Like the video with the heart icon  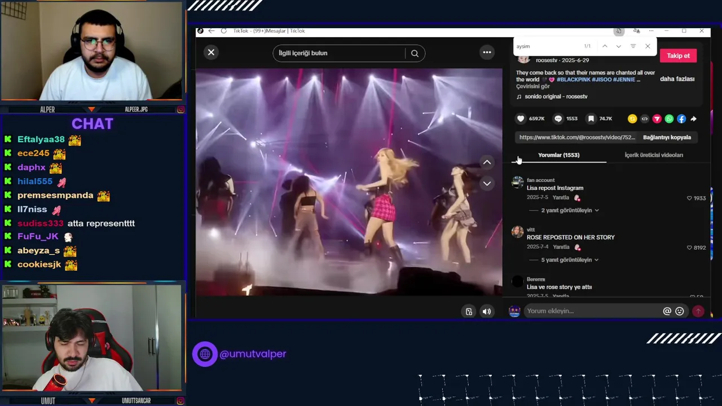pyautogui.click(x=521, y=118)
